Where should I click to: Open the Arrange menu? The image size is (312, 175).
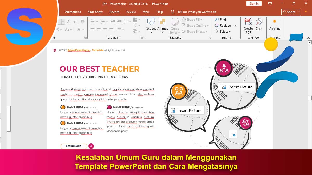(x=163, y=25)
